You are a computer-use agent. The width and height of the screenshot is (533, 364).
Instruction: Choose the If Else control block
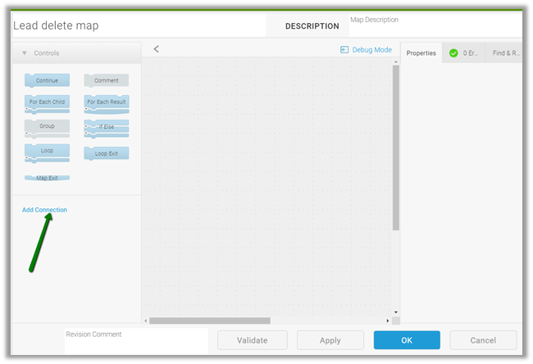click(x=107, y=129)
